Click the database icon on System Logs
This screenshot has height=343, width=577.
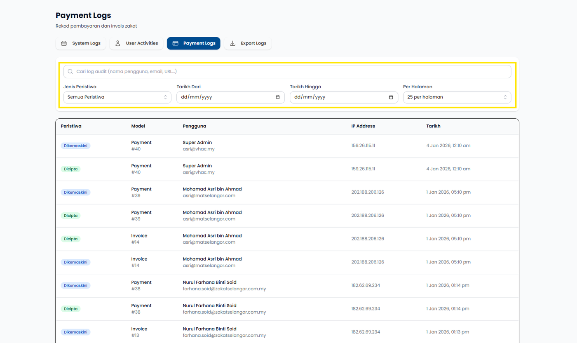pyautogui.click(x=64, y=43)
